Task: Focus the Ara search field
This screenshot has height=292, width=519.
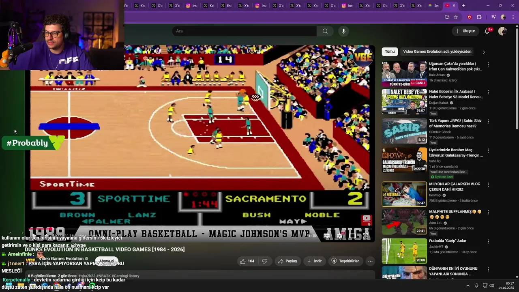Action: (244, 31)
